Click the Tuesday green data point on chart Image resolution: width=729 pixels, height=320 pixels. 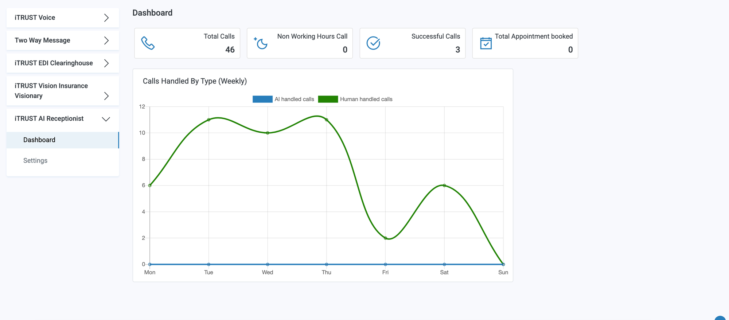(x=208, y=120)
